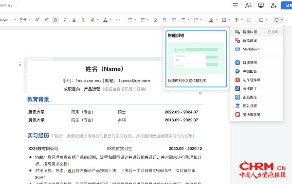Click the 求职意向 line text

[105, 89]
